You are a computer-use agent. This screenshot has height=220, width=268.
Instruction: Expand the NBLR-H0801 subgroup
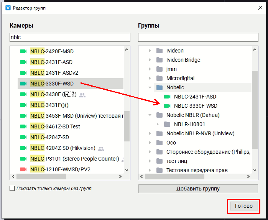coord(158,124)
